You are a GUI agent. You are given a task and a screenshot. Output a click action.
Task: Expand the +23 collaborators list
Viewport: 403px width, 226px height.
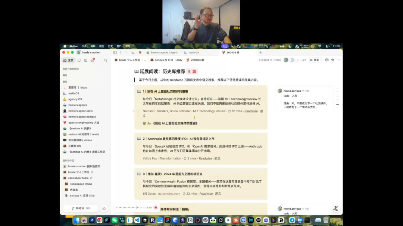(x=303, y=60)
